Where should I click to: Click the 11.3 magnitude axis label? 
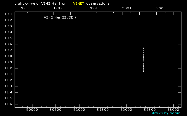(x=8, y=86)
